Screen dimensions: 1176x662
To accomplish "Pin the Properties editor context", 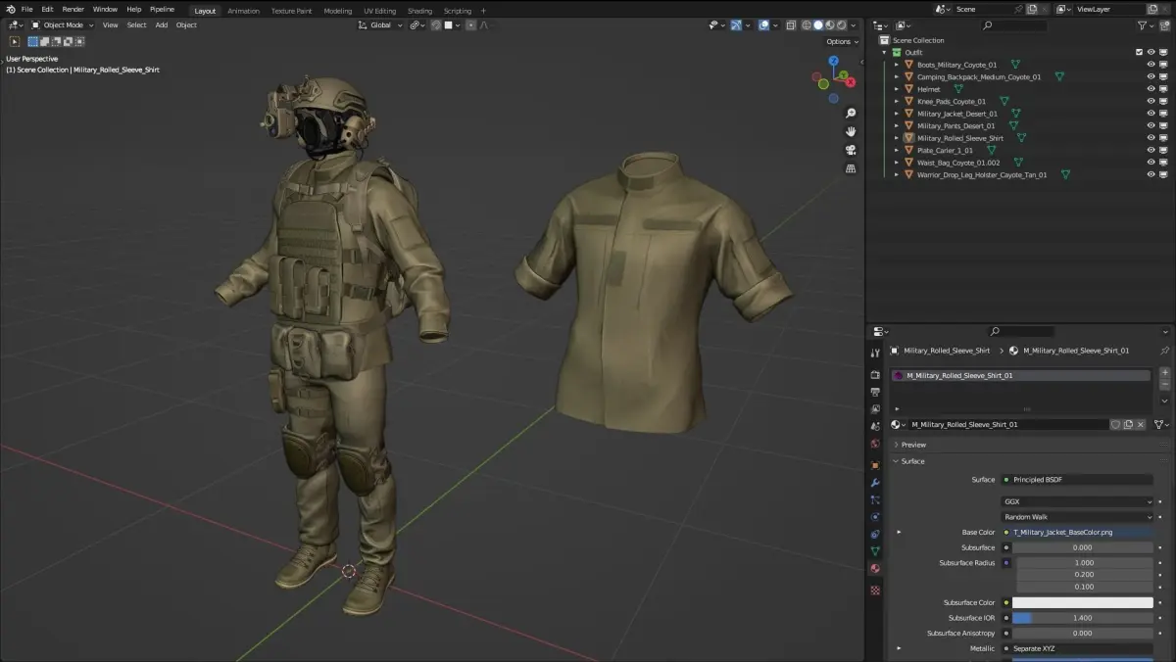I will 1164,351.
